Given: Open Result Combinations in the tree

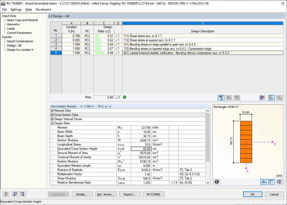Looking at the screenshot, I should [20, 41].
